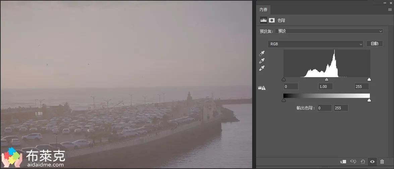Toggle adjustment layer visibility eye
This screenshot has height=169, width=394.
[372, 162]
